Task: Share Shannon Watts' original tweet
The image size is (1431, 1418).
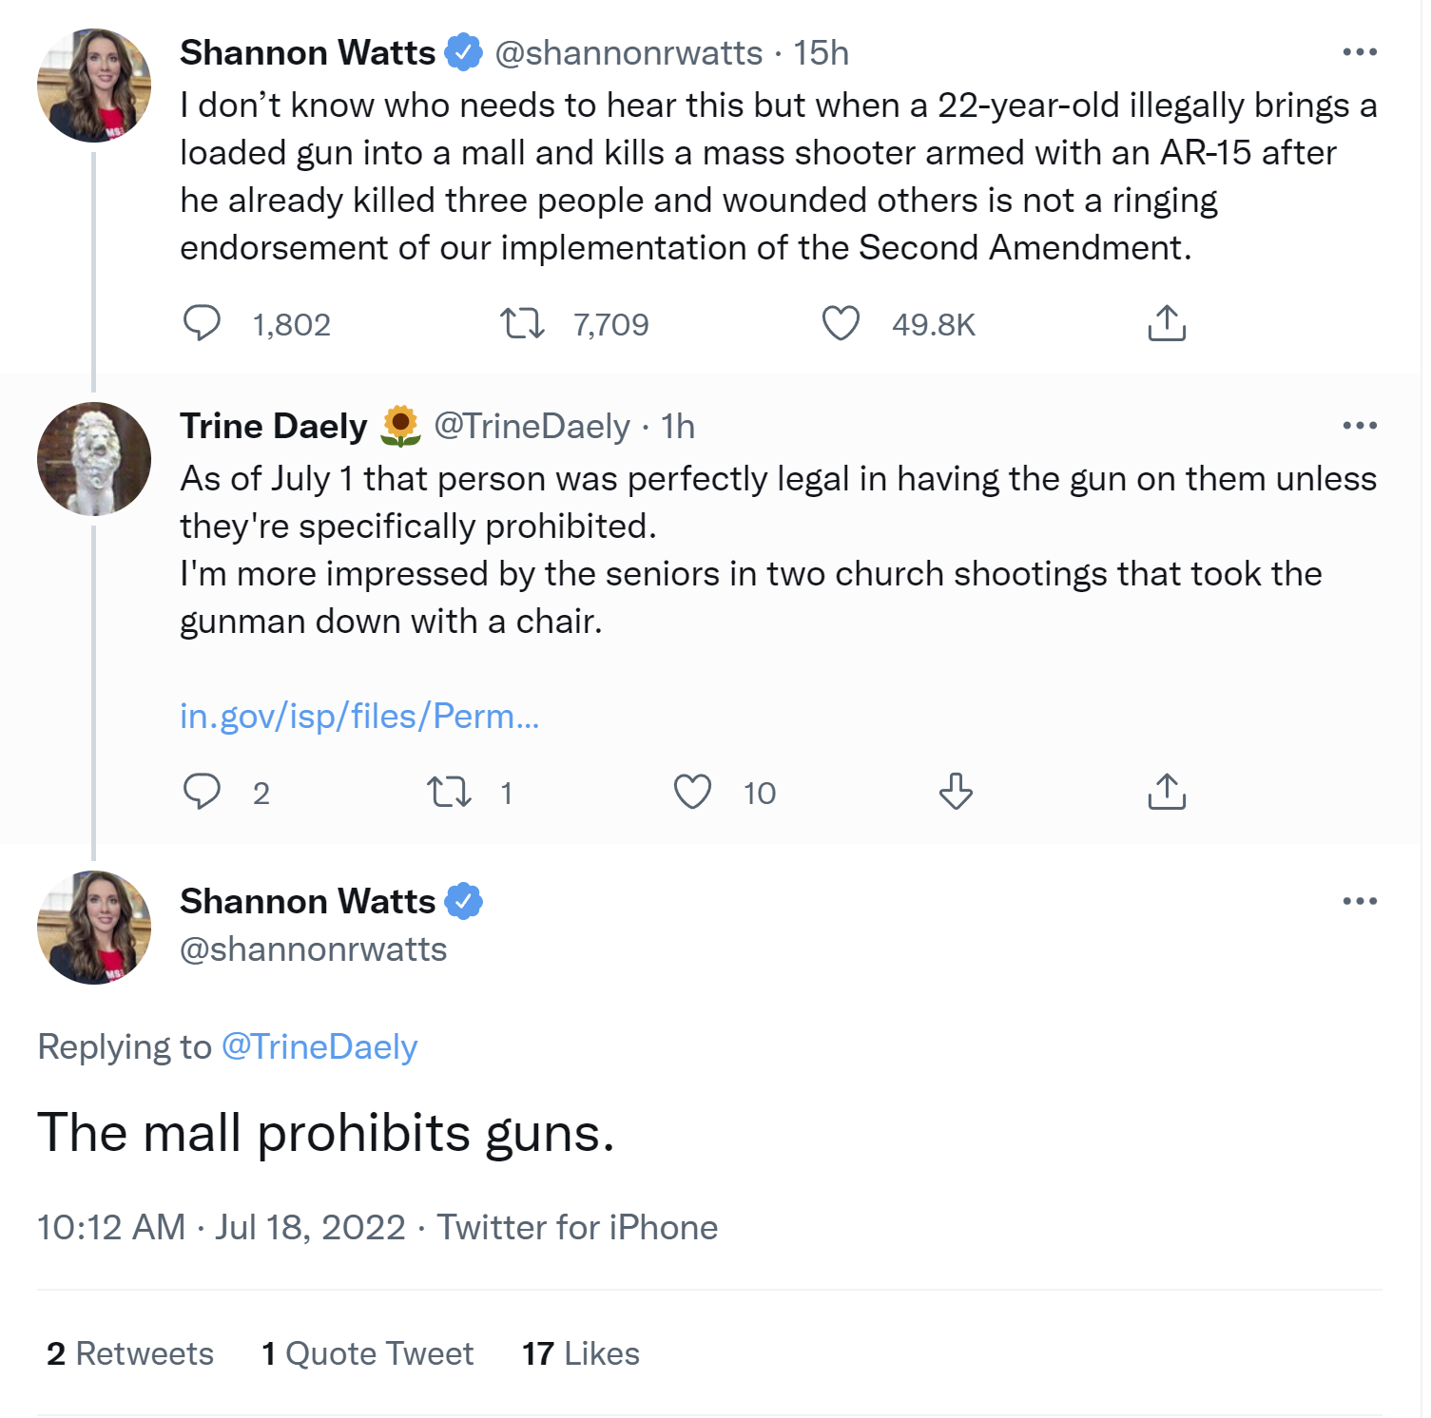Action: click(1167, 323)
